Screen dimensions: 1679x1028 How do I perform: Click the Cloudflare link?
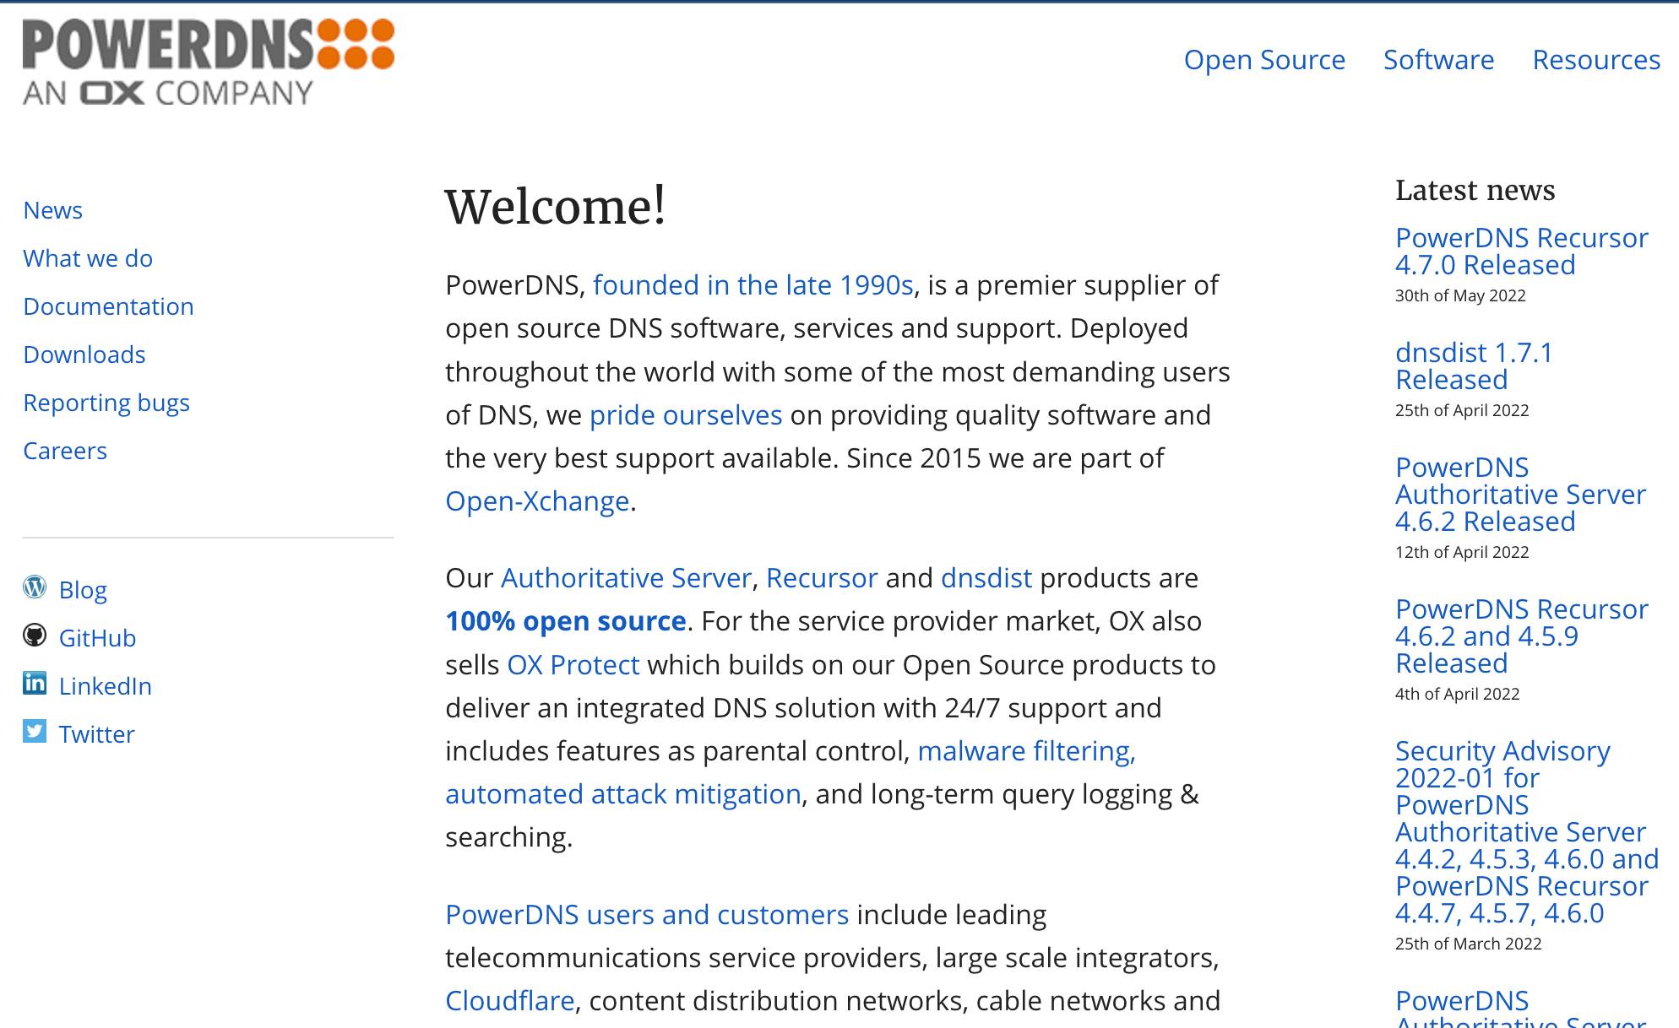(509, 1001)
